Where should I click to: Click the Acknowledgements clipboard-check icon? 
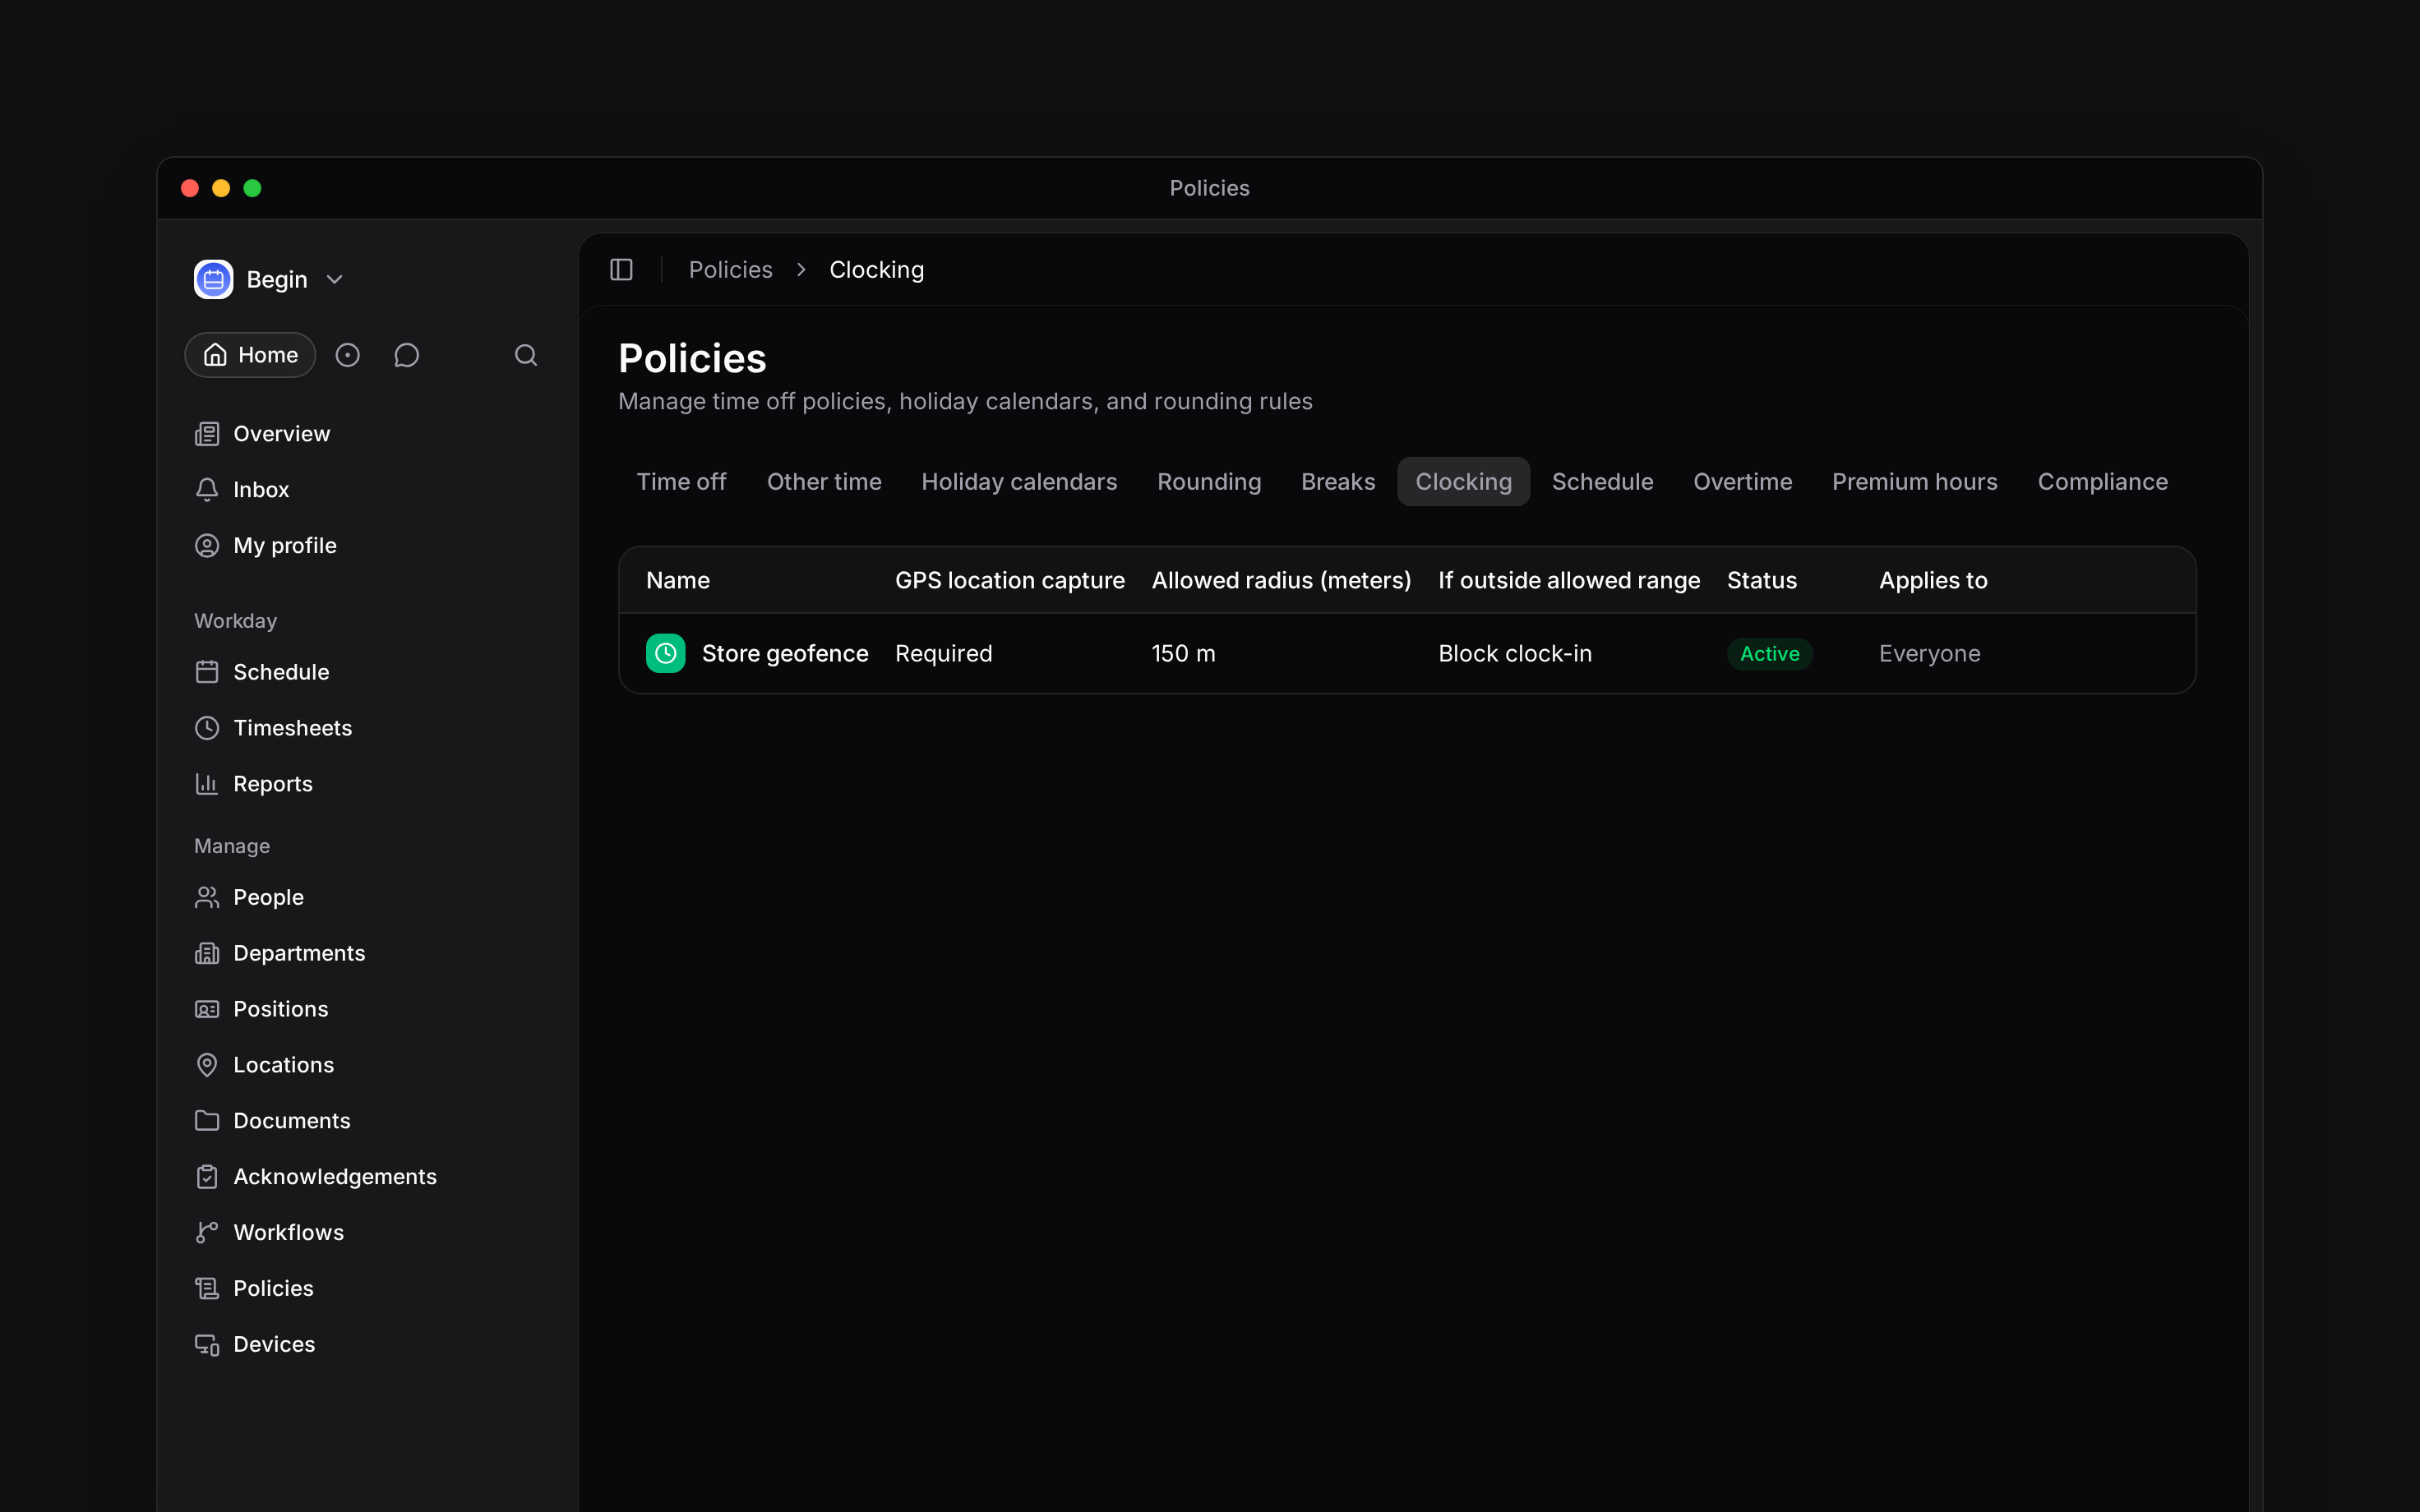point(207,1177)
